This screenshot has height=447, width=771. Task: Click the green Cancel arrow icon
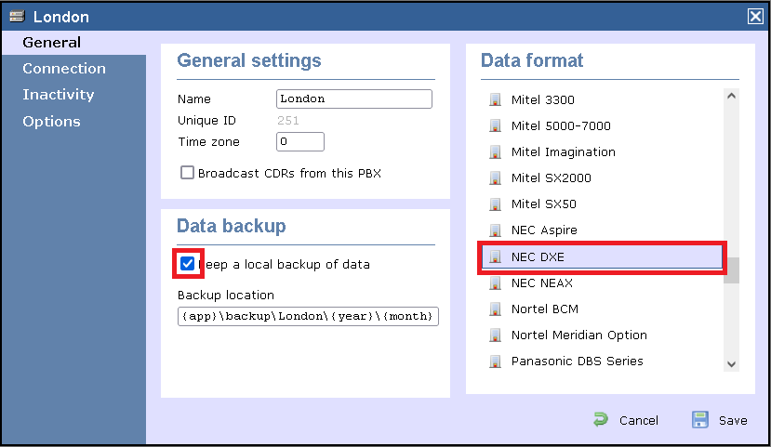click(602, 420)
